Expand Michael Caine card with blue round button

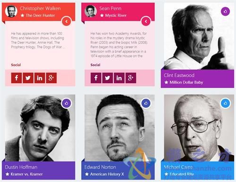pyautogui.click(x=225, y=104)
